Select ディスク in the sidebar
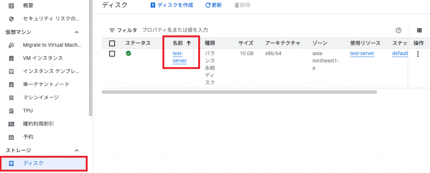This screenshot has width=430, height=173. pyautogui.click(x=44, y=163)
